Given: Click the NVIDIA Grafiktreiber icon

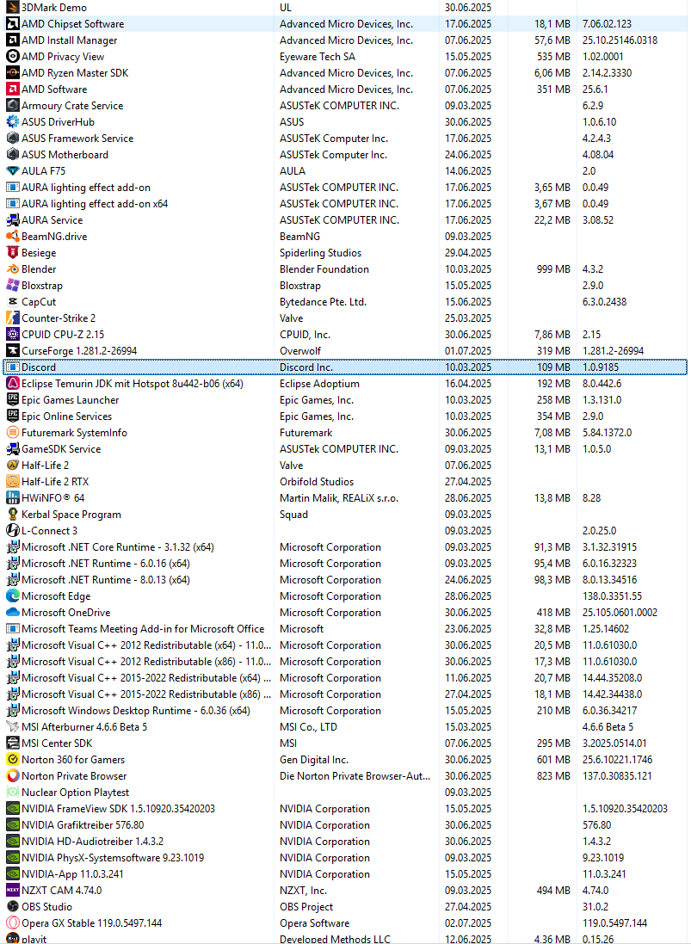Looking at the screenshot, I should 13,824.
